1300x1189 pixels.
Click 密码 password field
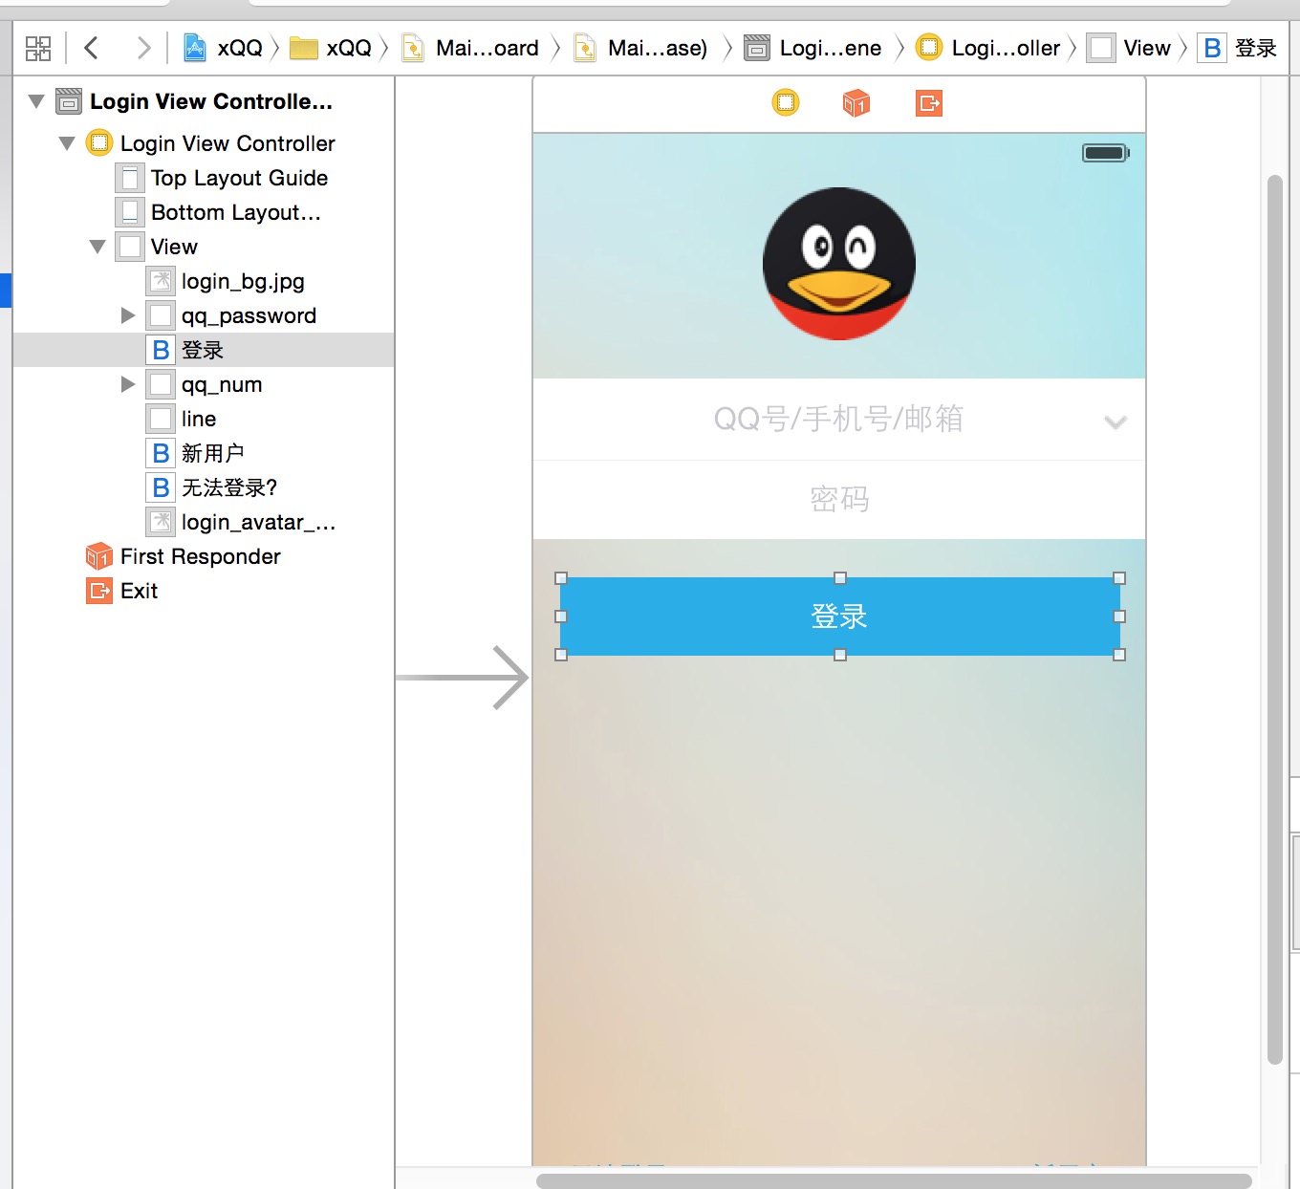pos(839,499)
